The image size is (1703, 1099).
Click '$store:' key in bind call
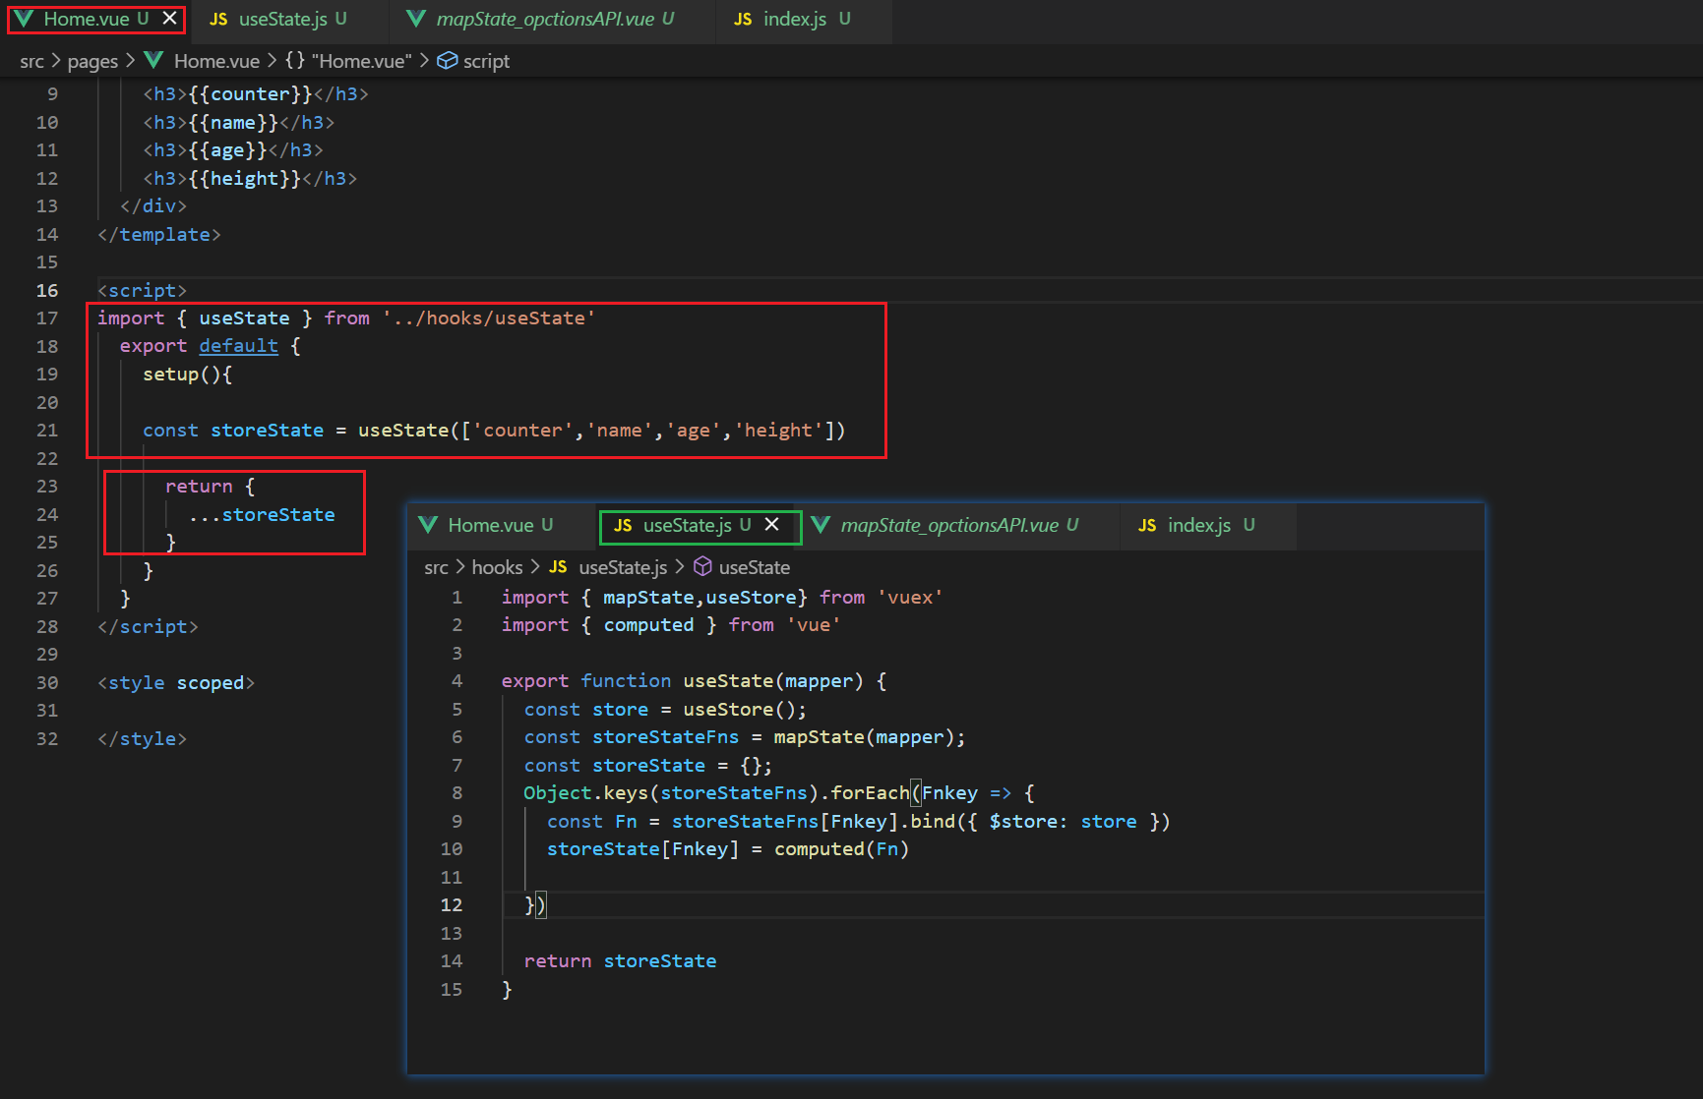pyautogui.click(x=1028, y=822)
